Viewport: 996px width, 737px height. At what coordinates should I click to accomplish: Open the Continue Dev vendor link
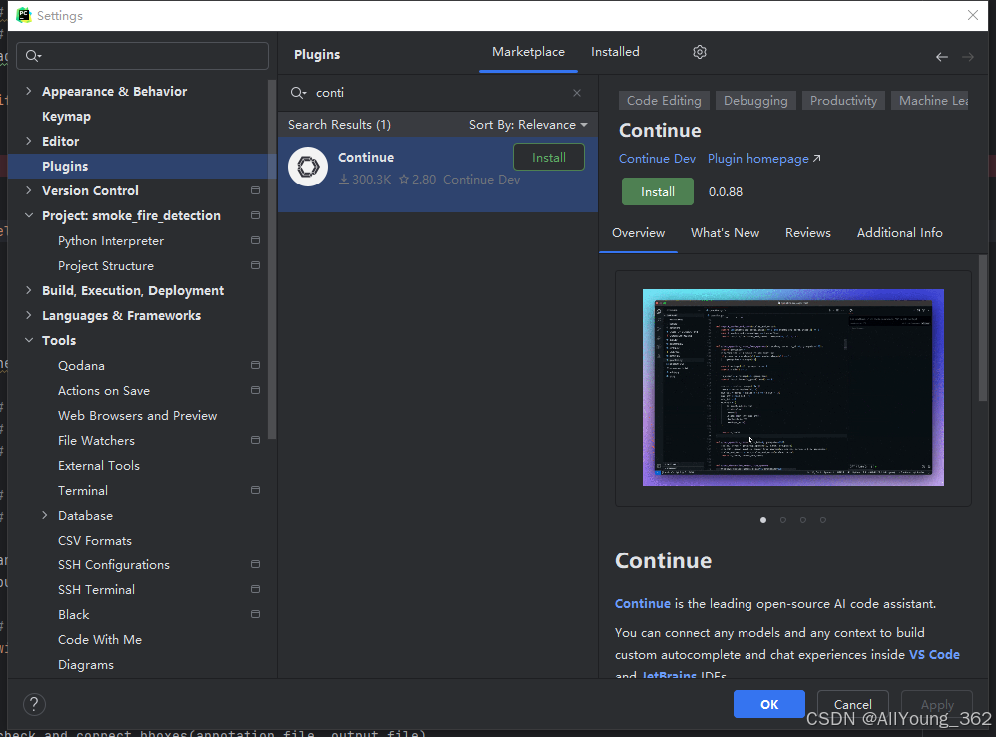click(x=657, y=158)
